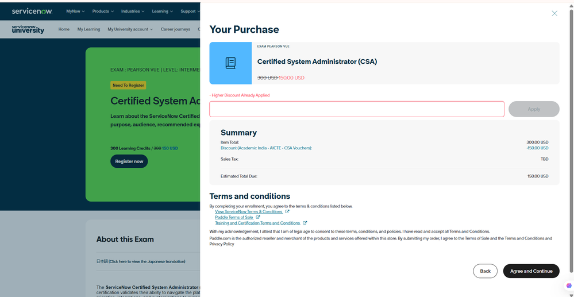Viewport: 574px width, 297px height.
Task: Click the Item Total 300.00 USD value
Action: point(537,142)
